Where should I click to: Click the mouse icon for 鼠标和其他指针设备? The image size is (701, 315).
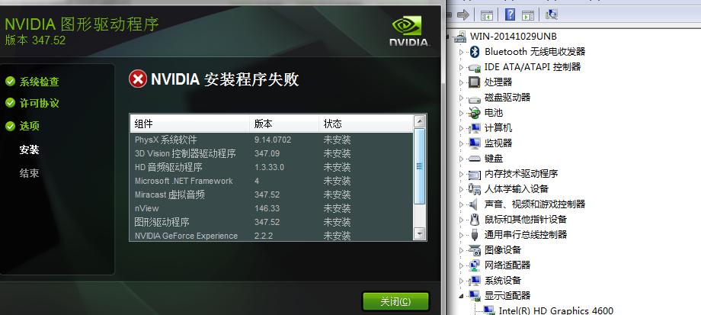coord(475,220)
